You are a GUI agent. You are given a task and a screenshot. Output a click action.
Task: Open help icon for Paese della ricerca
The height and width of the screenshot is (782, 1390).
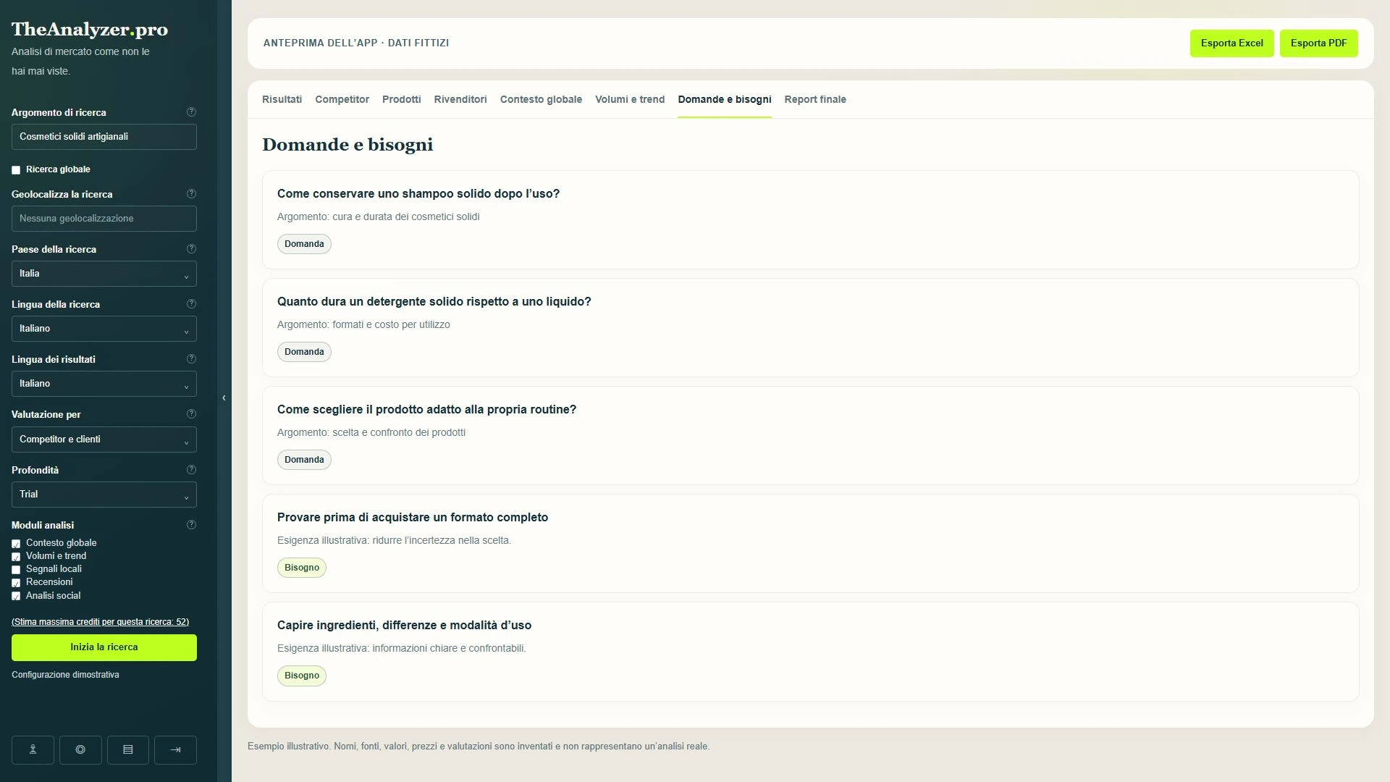coord(191,249)
